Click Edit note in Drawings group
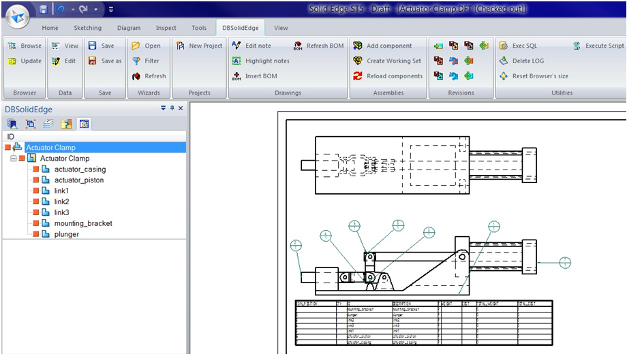 (251, 46)
